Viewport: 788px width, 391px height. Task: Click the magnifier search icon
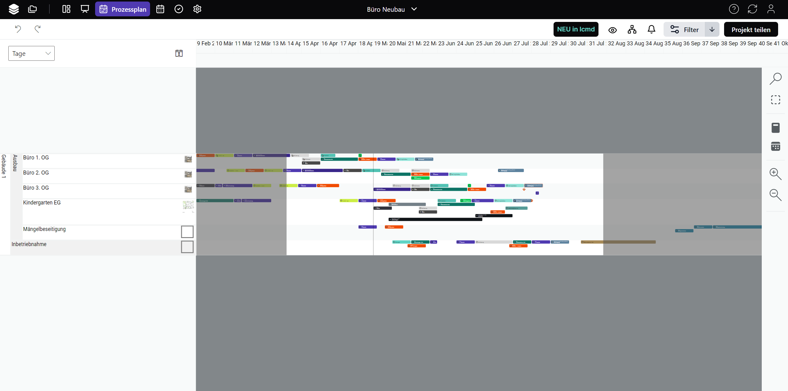[x=775, y=79]
